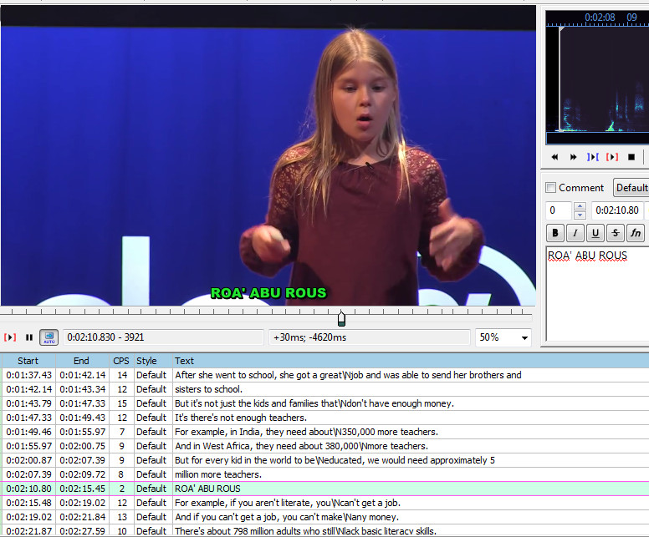The height and width of the screenshot is (537, 649).
Task: Play current line in video
Action: 10,337
